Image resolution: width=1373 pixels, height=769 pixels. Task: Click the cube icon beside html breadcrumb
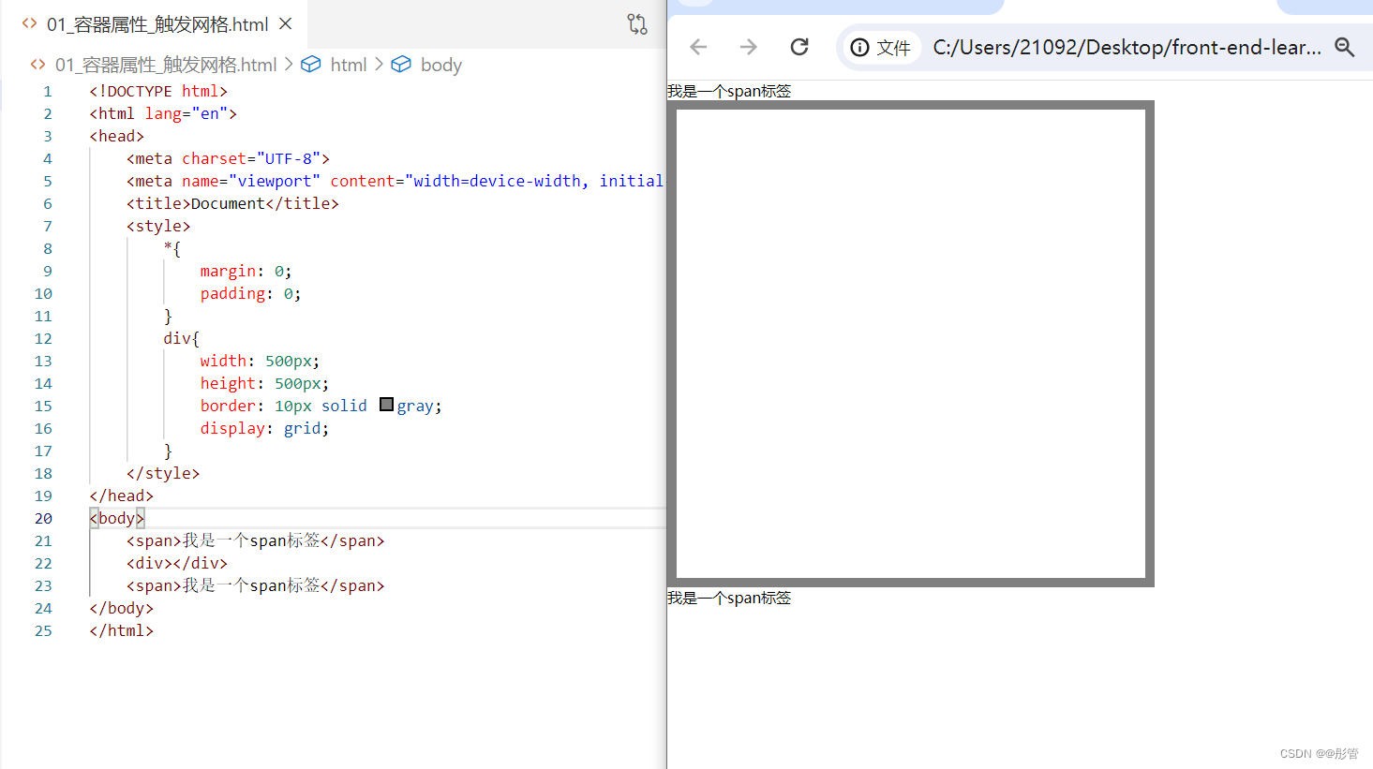pos(311,64)
